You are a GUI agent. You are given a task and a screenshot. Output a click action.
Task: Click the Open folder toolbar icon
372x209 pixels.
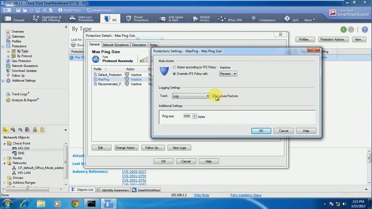click(24, 10)
